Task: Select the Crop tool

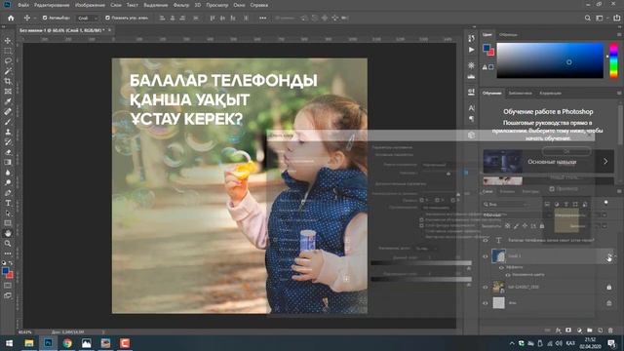Action: point(8,81)
